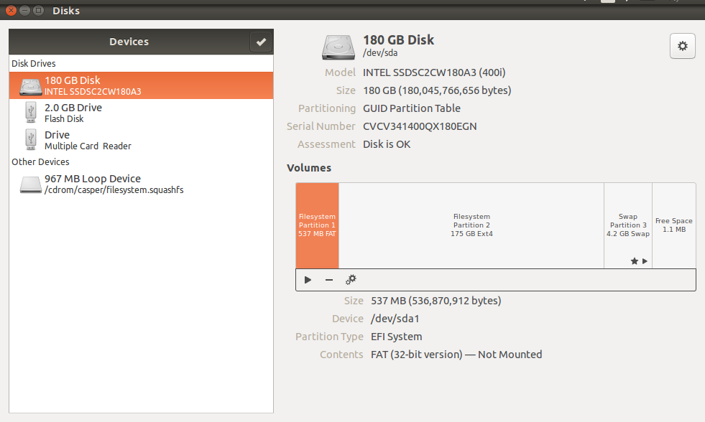Click the 'Disk Drives' section header
Viewport: 705px width, 422px height.
(34, 64)
